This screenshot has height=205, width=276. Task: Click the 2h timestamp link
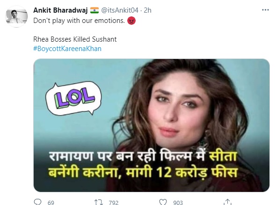[147, 10]
